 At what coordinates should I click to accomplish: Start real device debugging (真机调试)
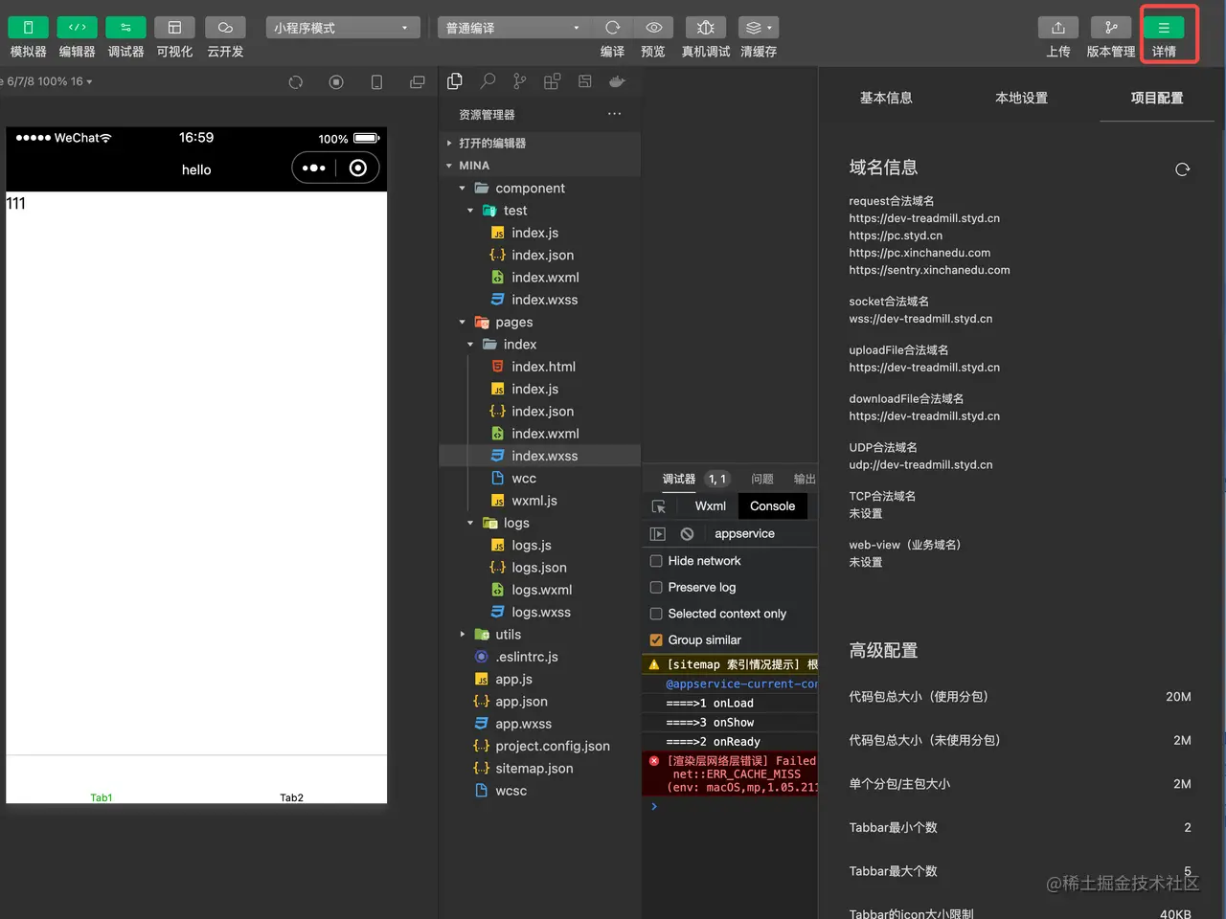706,28
